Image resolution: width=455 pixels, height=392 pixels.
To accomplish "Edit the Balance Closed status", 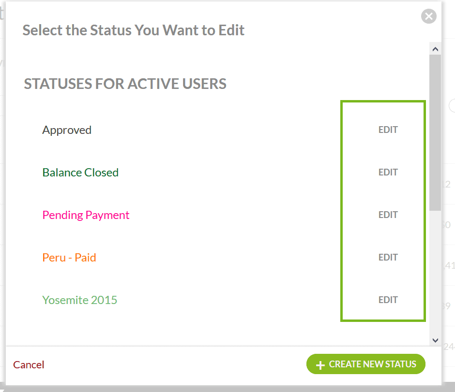I will click(388, 172).
